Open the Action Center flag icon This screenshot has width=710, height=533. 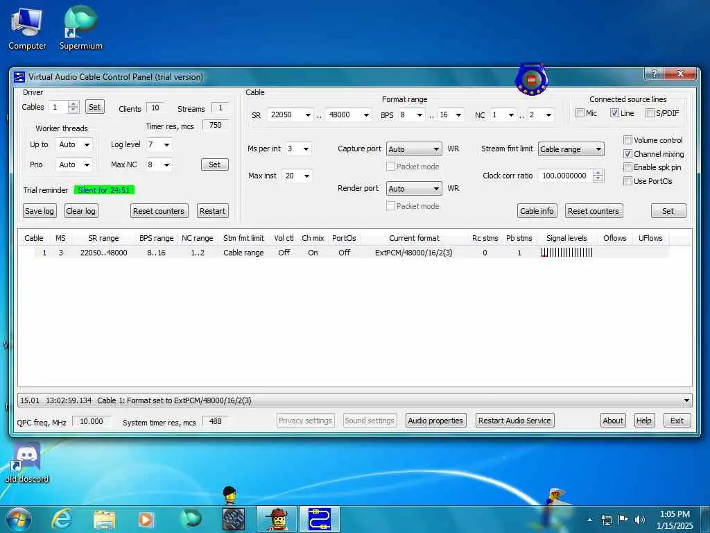pyautogui.click(x=623, y=520)
